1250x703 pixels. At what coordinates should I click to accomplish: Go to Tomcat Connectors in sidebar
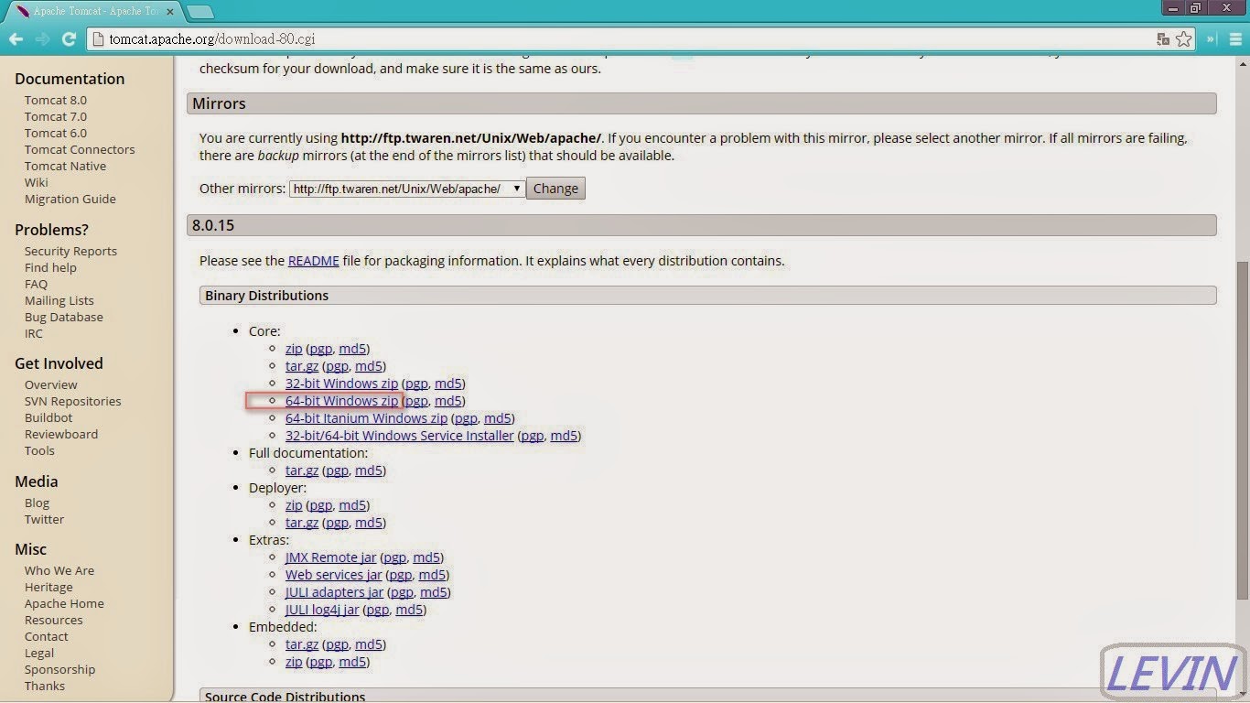80,150
